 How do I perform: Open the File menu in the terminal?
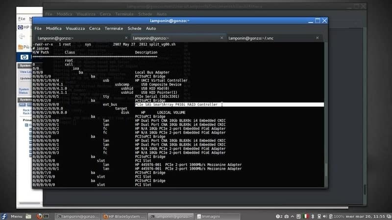(38, 28)
